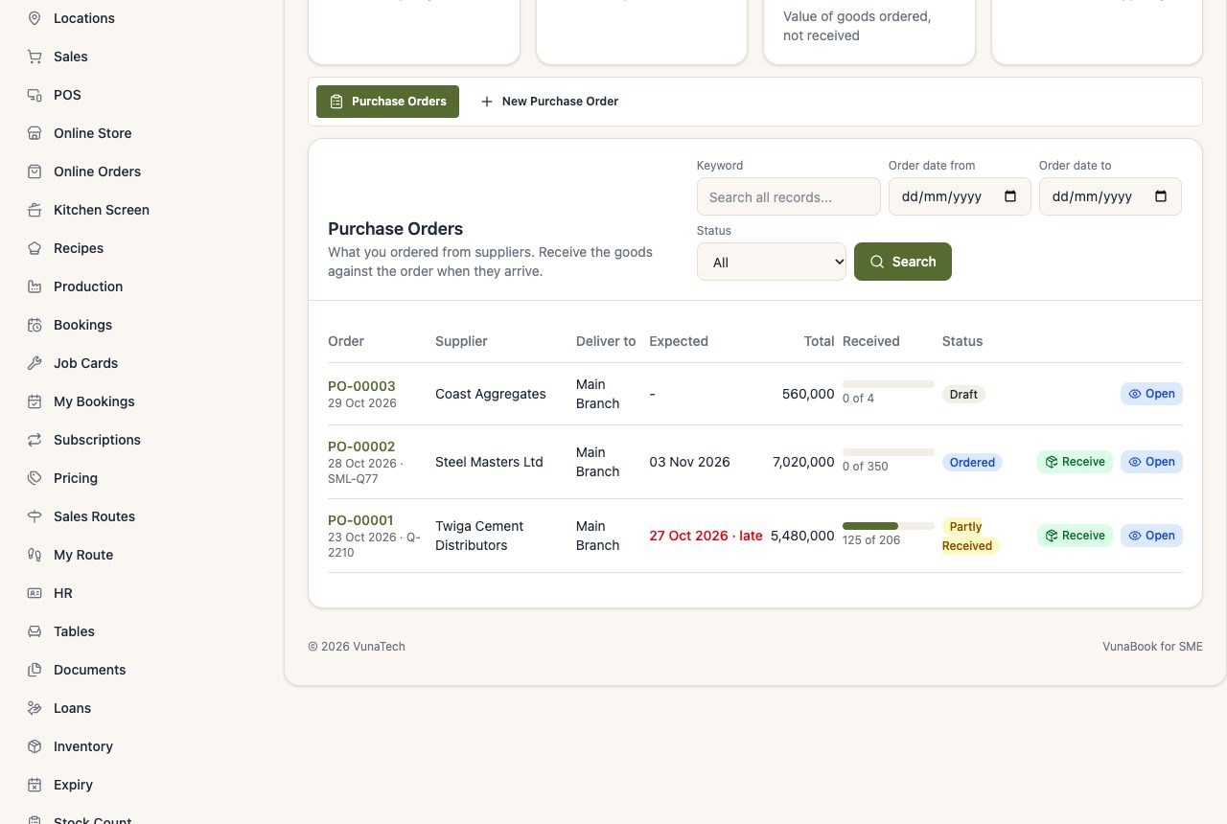
Task: Follow the PO-00001 order number link
Action: tap(360, 520)
